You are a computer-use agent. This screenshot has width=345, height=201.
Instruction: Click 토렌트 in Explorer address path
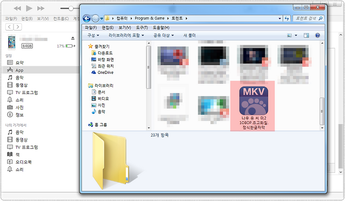177,19
